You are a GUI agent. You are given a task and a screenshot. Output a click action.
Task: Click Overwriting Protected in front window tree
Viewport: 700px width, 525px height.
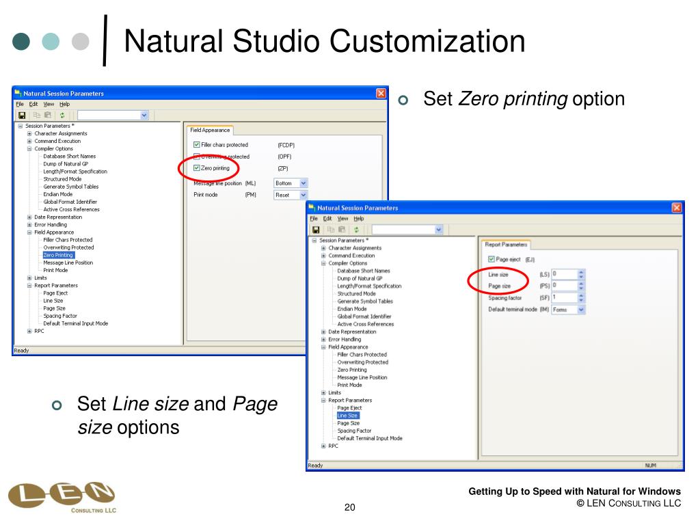point(362,362)
